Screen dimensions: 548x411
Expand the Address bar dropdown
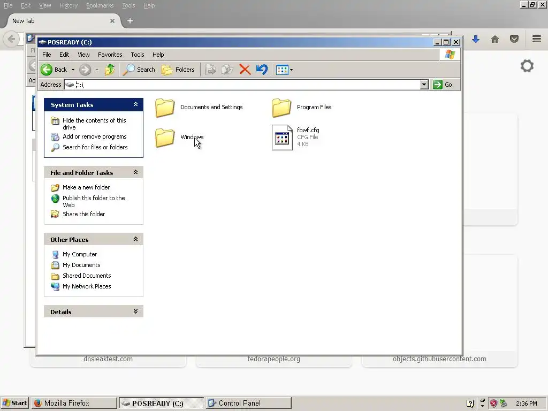point(424,85)
